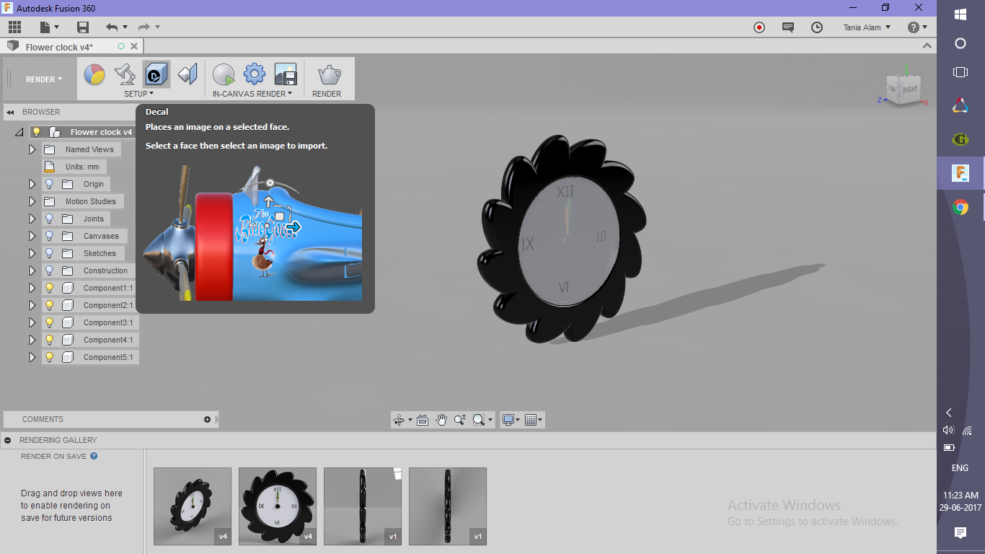Open the Appearance tool in Setup

coord(94,74)
